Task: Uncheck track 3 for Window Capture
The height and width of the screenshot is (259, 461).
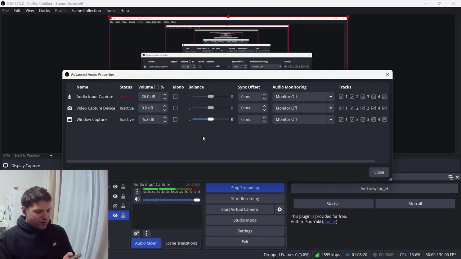Action: (363, 119)
